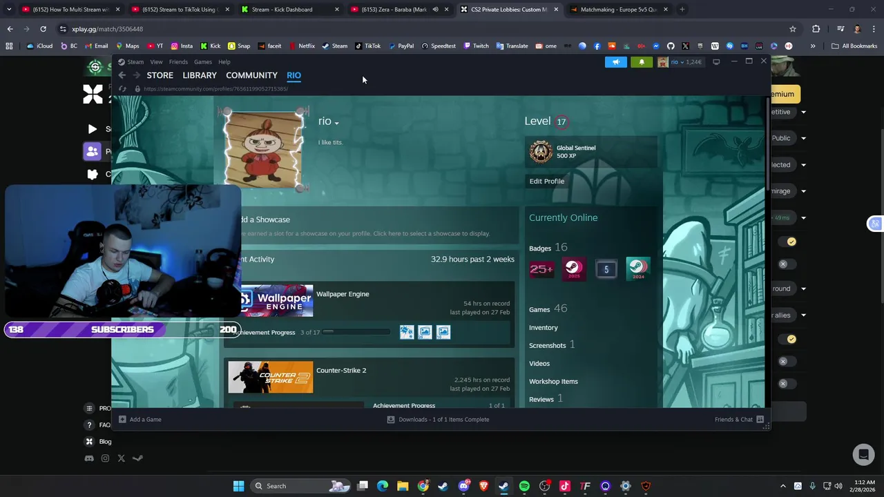Open Steam notifications bell icon

pyautogui.click(x=642, y=62)
